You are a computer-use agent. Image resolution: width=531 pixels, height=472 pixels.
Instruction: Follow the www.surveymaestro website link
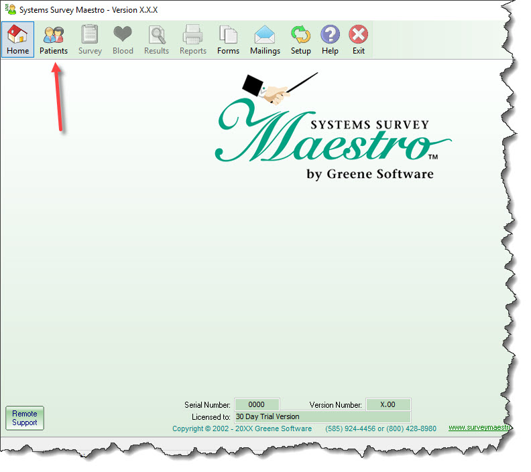479,428
